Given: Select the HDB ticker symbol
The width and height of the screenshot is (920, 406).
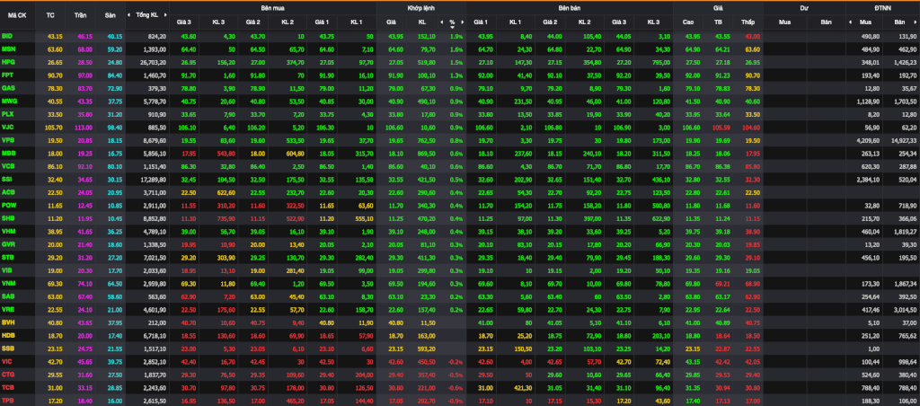Looking at the screenshot, I should tap(8, 334).
